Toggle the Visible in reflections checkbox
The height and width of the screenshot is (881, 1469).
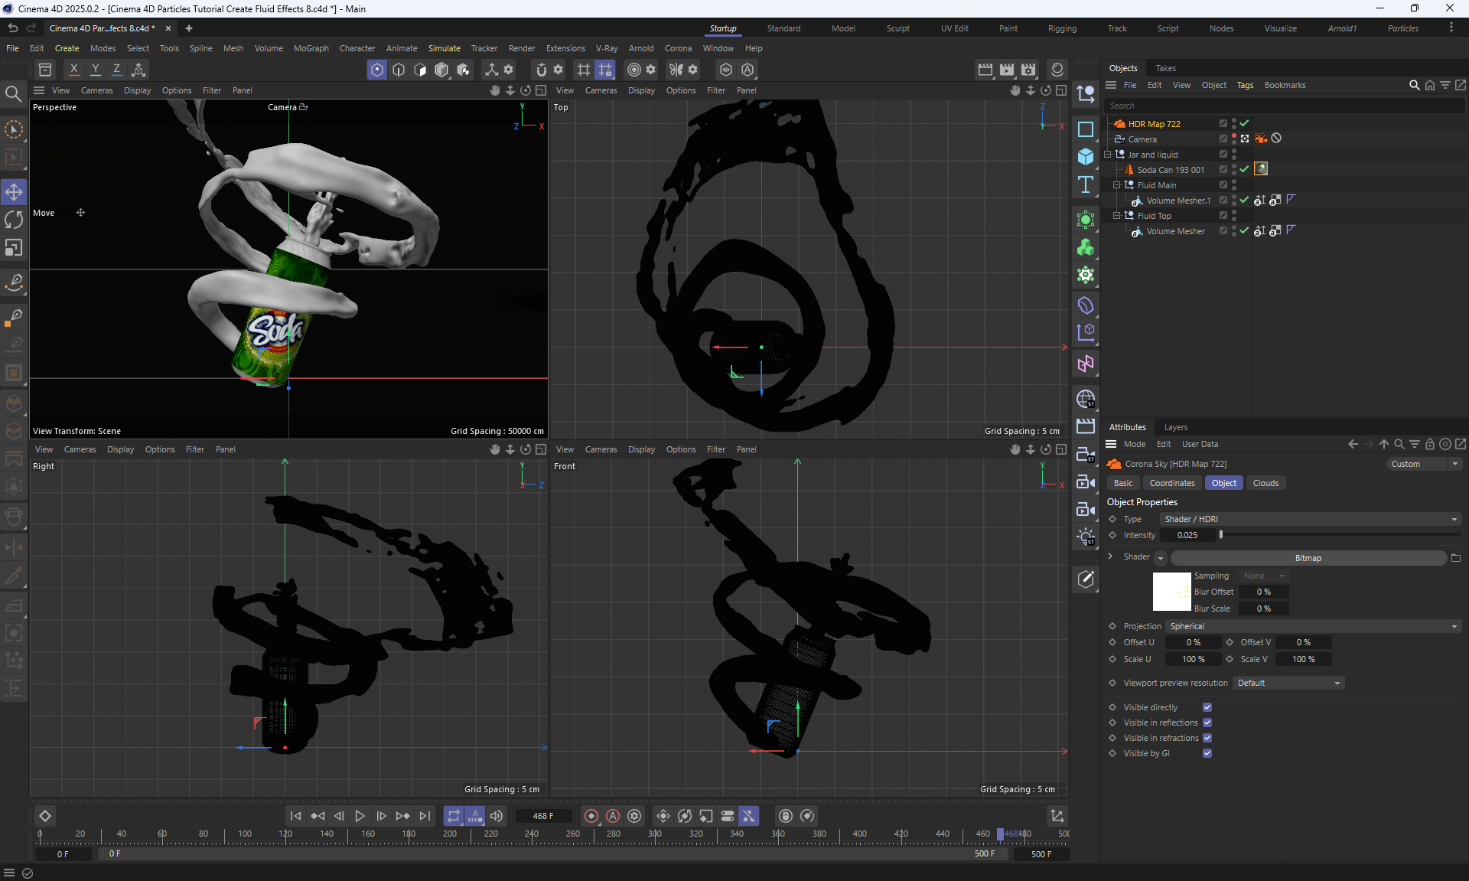1207,723
